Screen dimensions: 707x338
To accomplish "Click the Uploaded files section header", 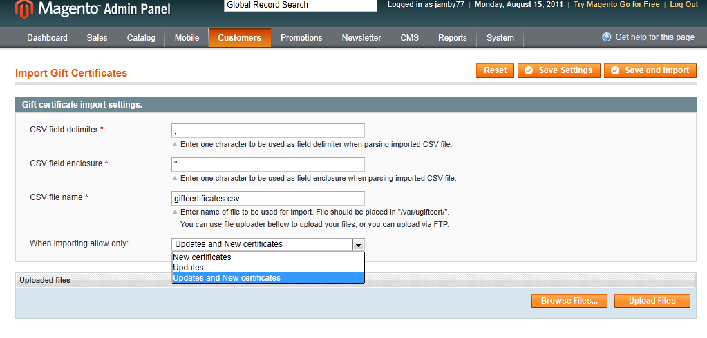I will tap(356, 280).
